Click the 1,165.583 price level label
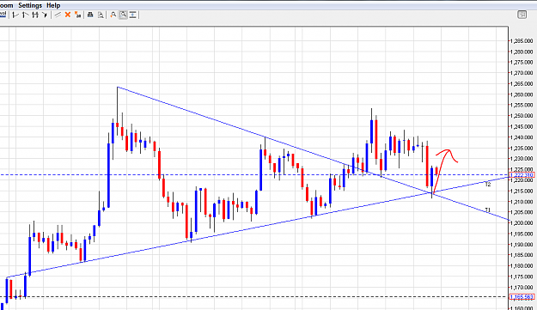This screenshot has height=310, width=537. coord(522,297)
